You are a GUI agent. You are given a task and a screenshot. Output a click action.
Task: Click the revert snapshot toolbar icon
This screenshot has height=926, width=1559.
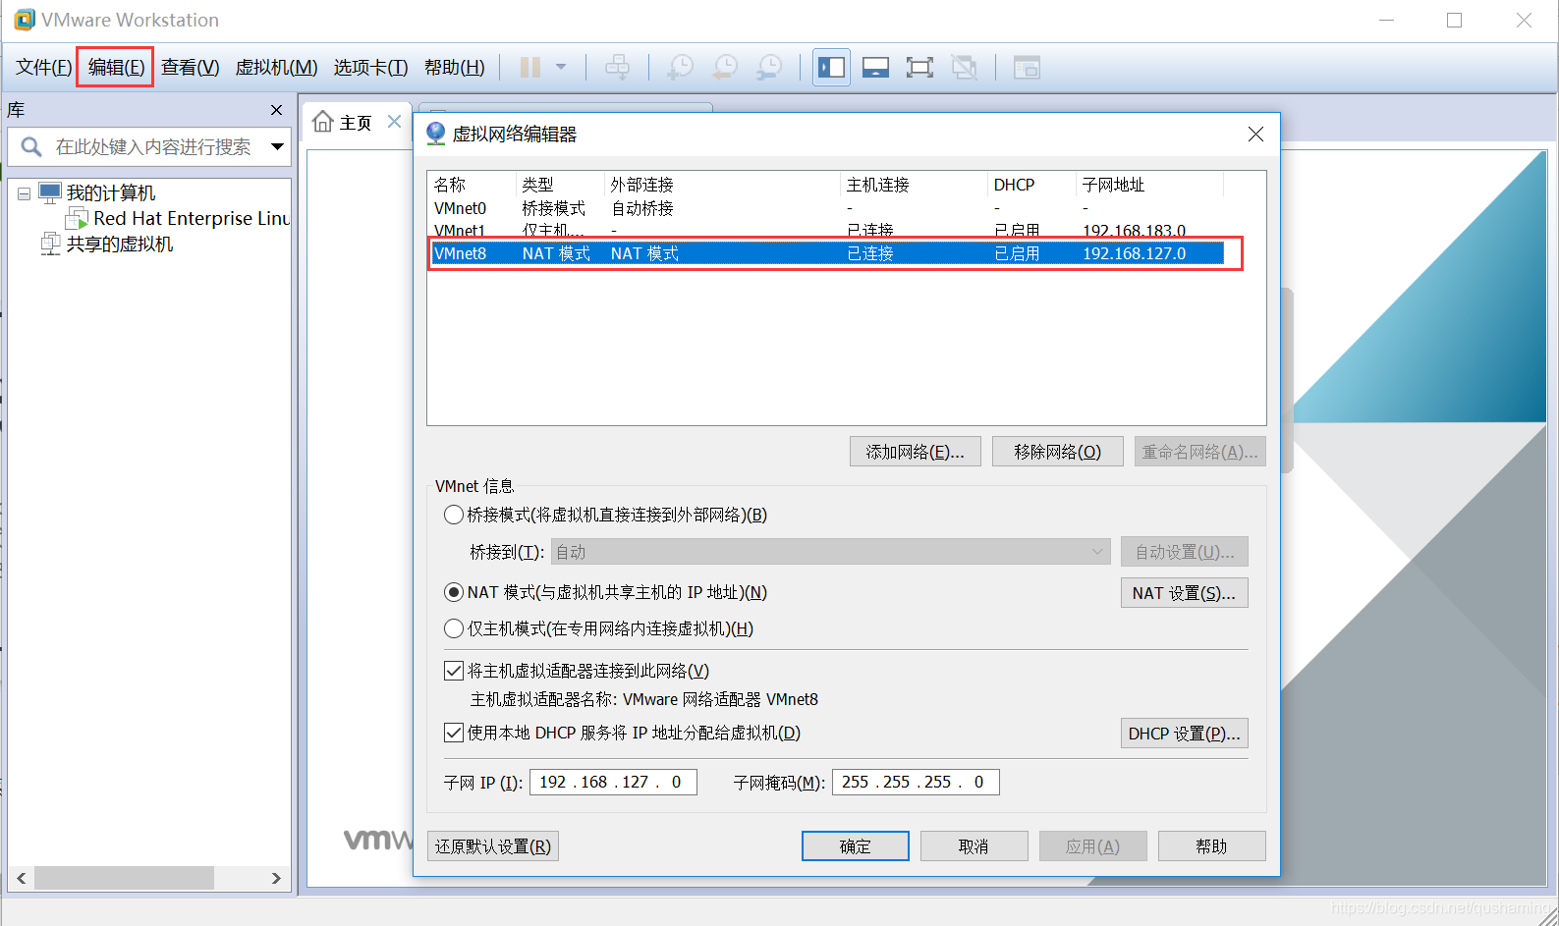pyautogui.click(x=725, y=67)
